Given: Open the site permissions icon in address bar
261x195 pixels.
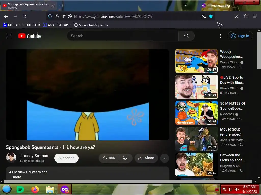Looking at the screenshot, I should click(x=64, y=16).
